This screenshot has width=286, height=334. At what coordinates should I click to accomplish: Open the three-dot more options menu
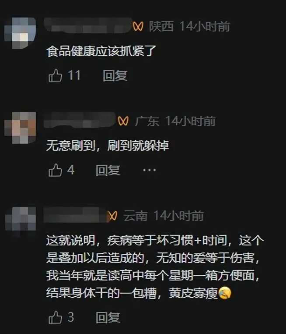(x=150, y=170)
